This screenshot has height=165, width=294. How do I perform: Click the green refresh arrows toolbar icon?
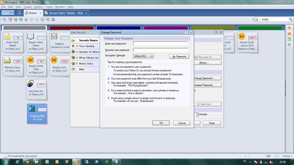21,20
